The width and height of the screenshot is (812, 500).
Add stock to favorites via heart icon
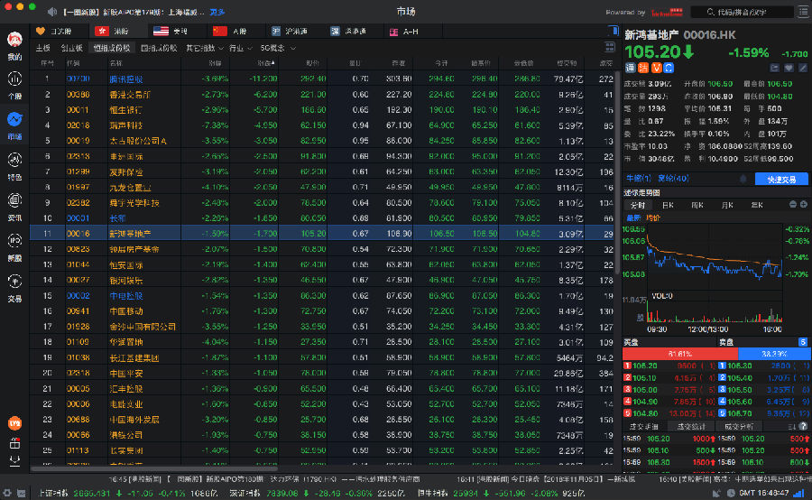click(789, 68)
